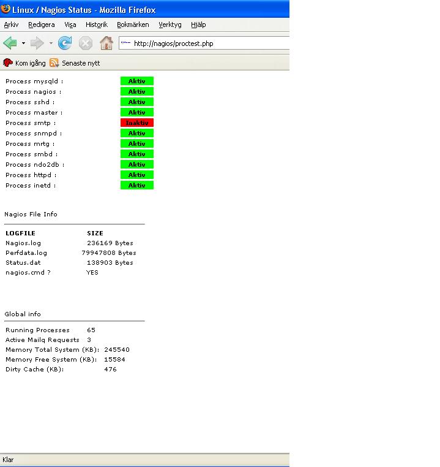Click the Aktiv badge for Process mrtg
Image resolution: width=440 pixels, height=467 pixels.
pos(136,143)
